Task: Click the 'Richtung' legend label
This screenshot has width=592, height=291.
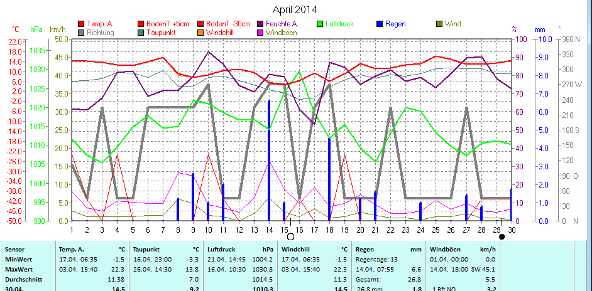Action: [101, 33]
